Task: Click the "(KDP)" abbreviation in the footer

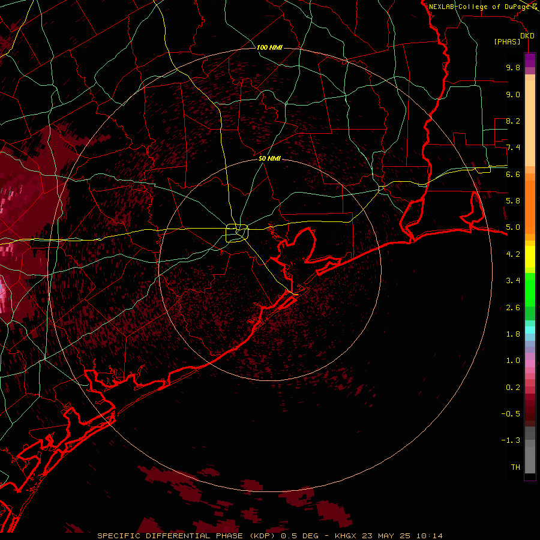Action: click(262, 536)
